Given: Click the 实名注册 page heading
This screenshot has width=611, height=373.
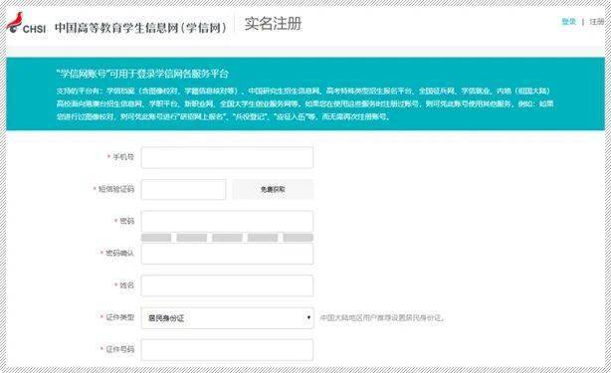Looking at the screenshot, I should coord(273,24).
